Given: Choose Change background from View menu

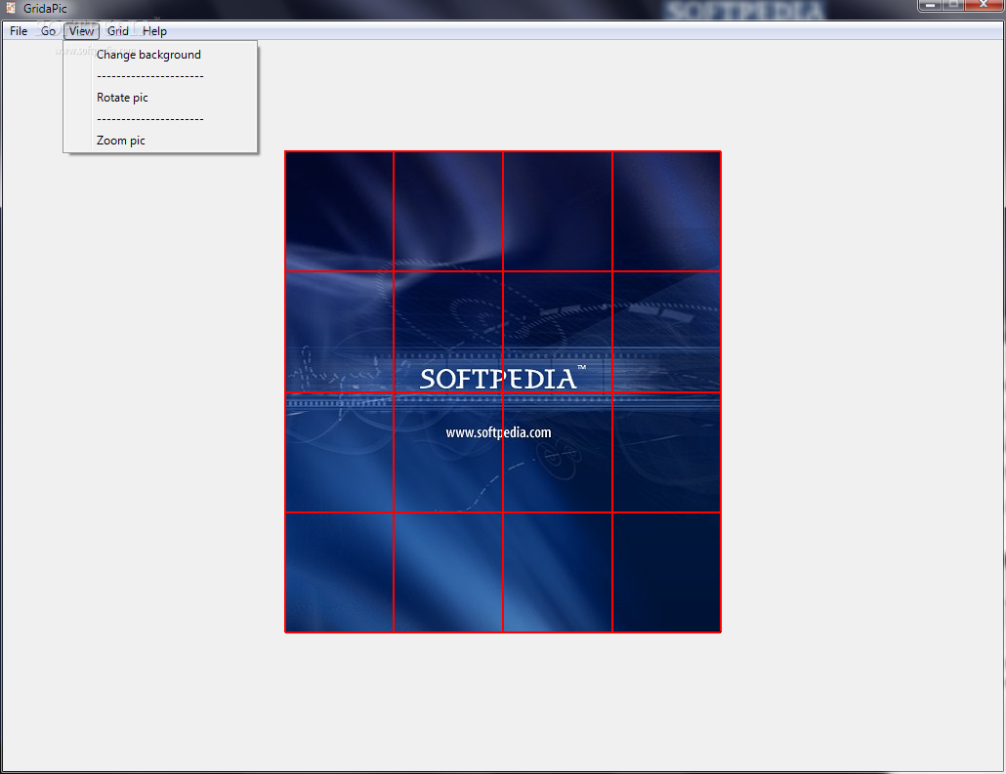Looking at the screenshot, I should coord(160,55).
